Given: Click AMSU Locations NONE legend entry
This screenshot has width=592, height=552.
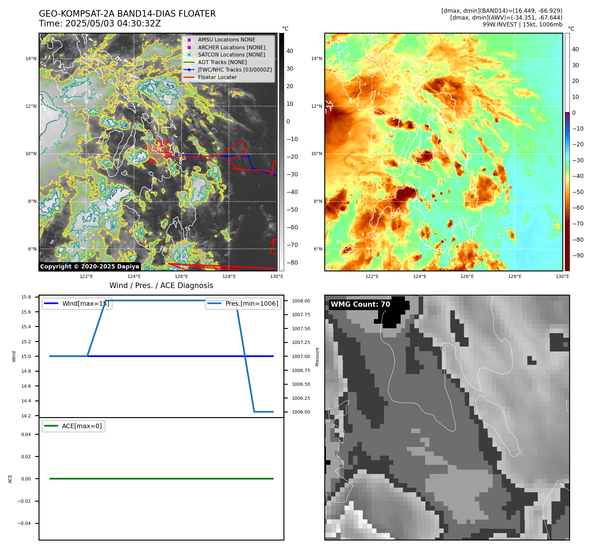Looking at the screenshot, I should click(x=227, y=40).
